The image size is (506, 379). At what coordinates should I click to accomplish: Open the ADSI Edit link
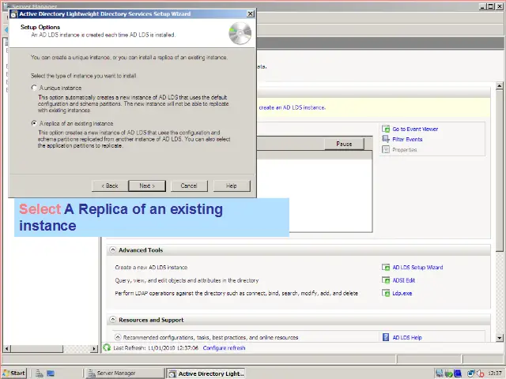pos(403,280)
